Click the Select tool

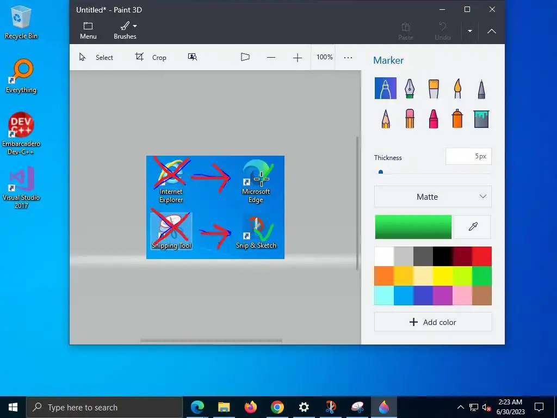click(96, 57)
